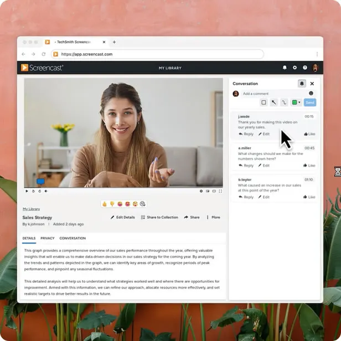React with the heart eyes emoji
341x341 pixels.
tap(127, 204)
